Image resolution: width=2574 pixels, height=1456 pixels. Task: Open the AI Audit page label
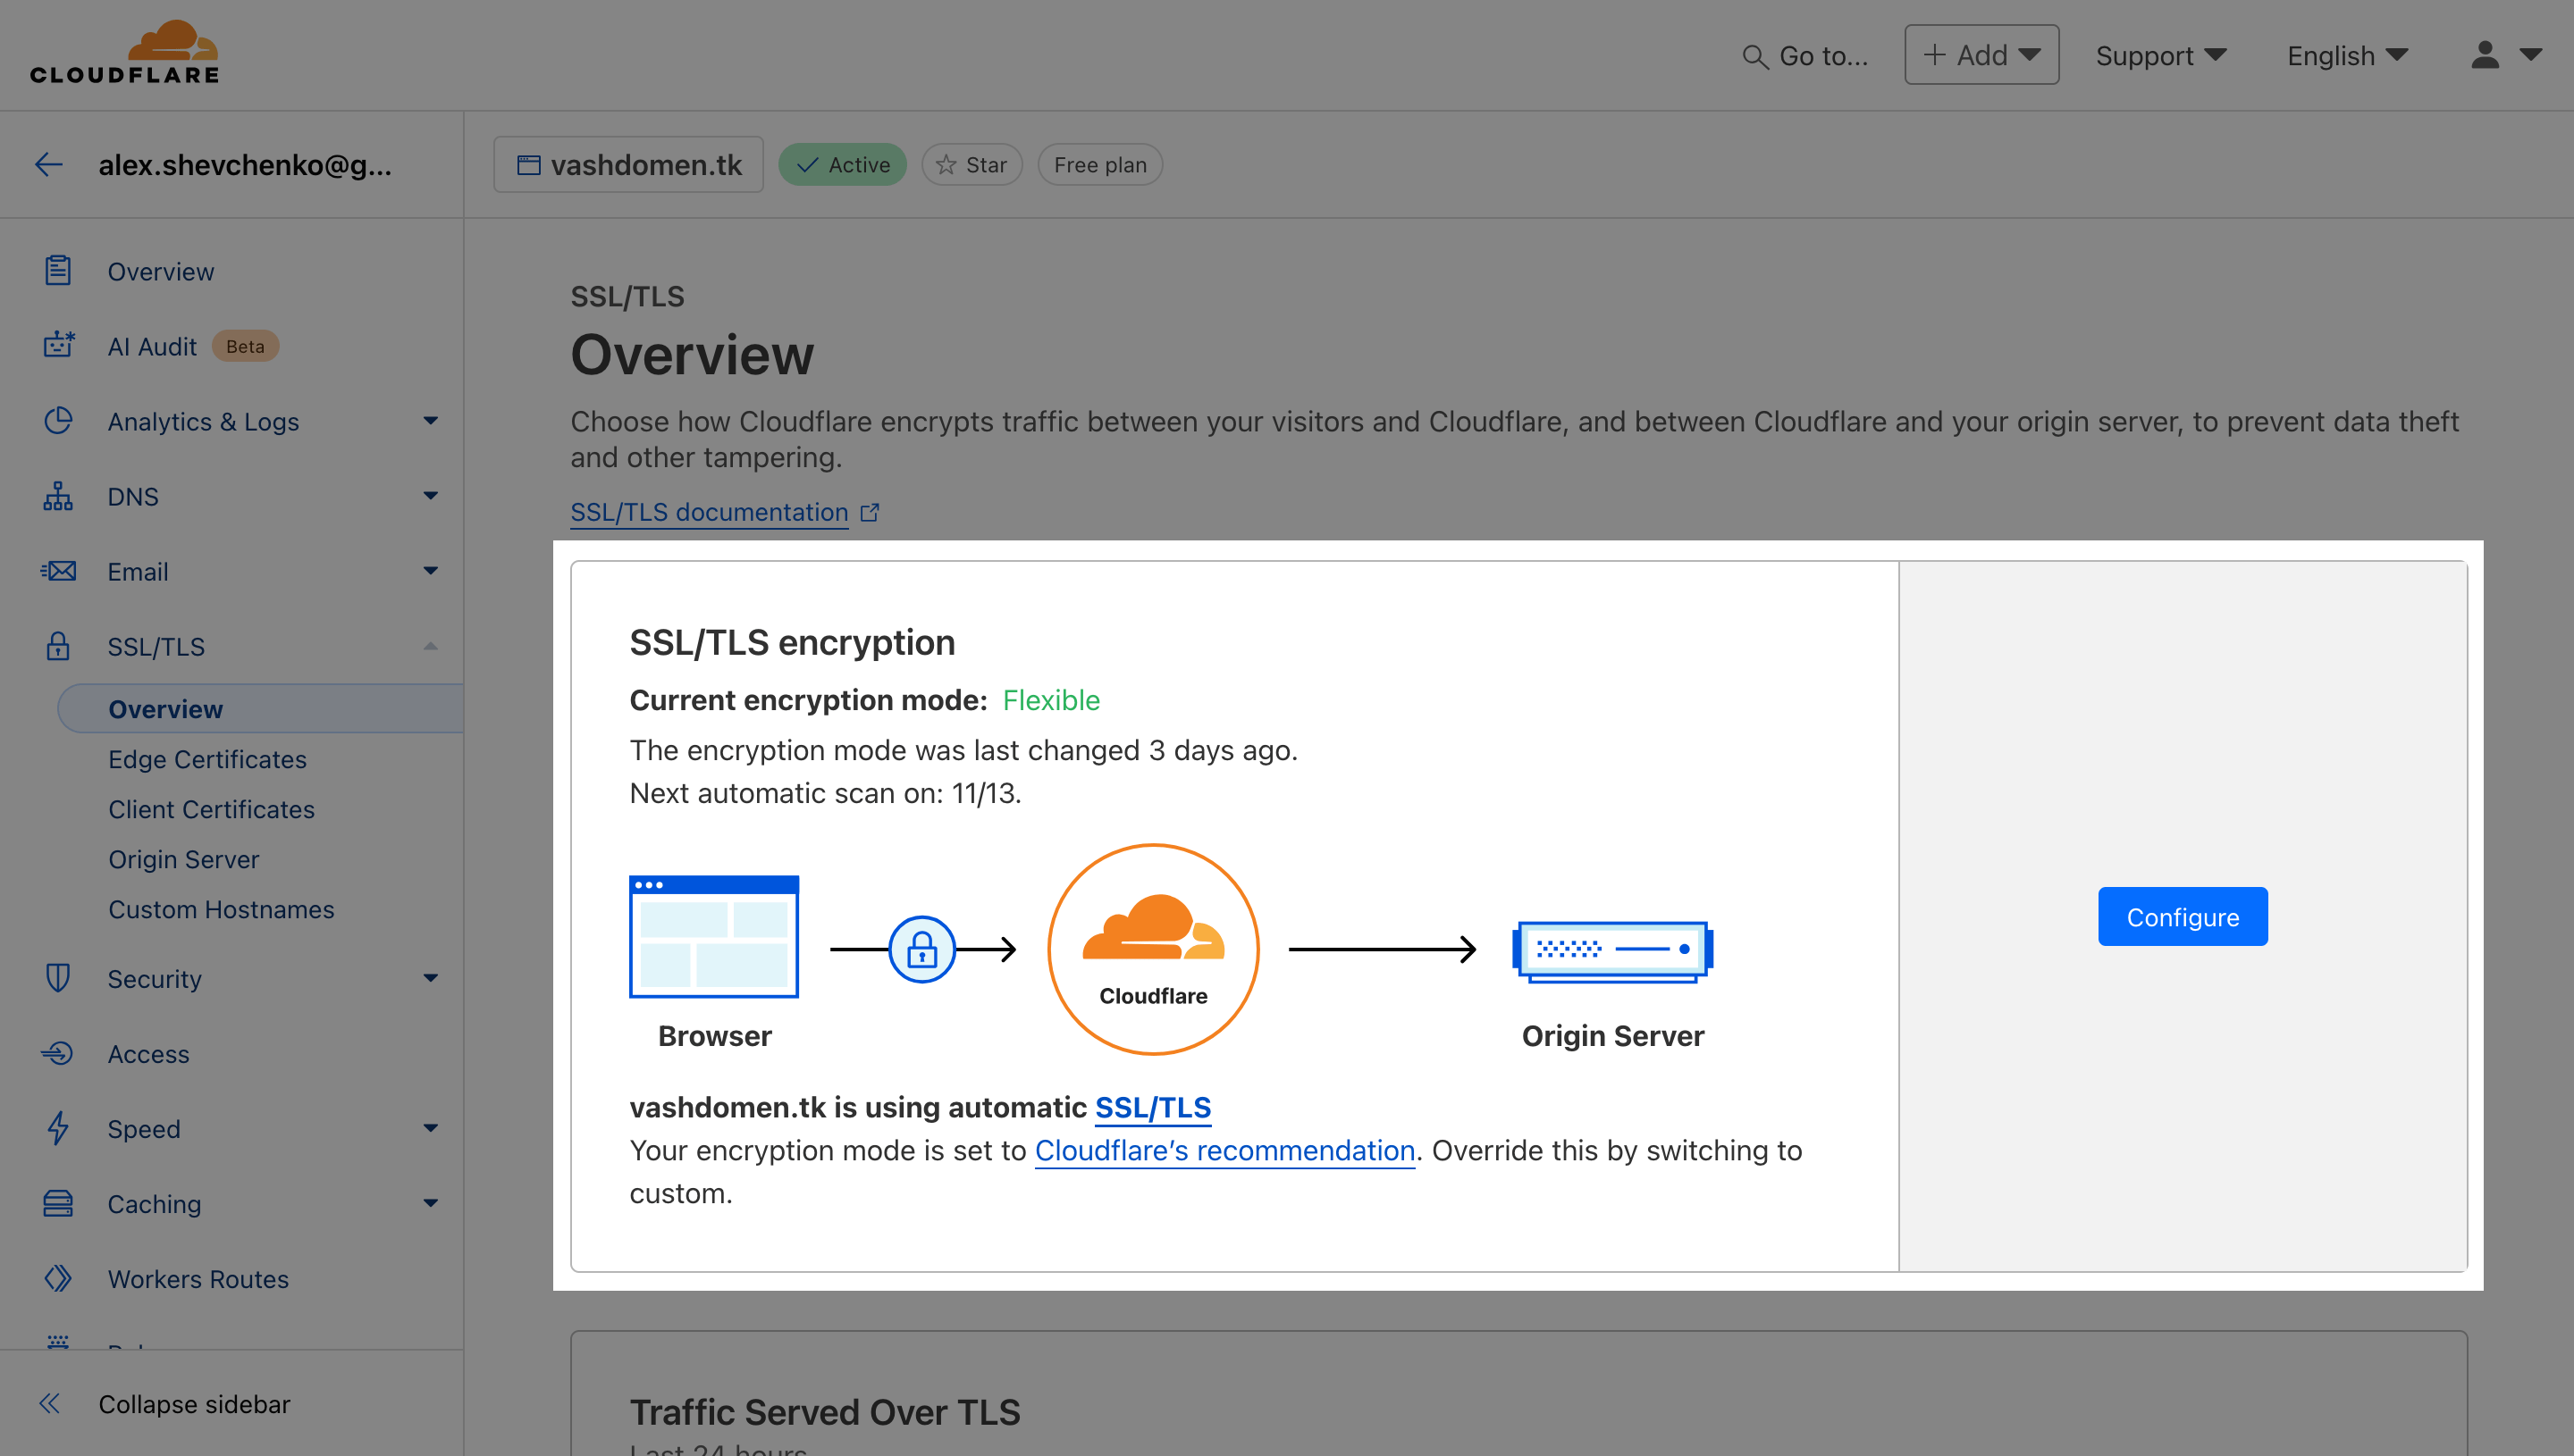pos(152,346)
